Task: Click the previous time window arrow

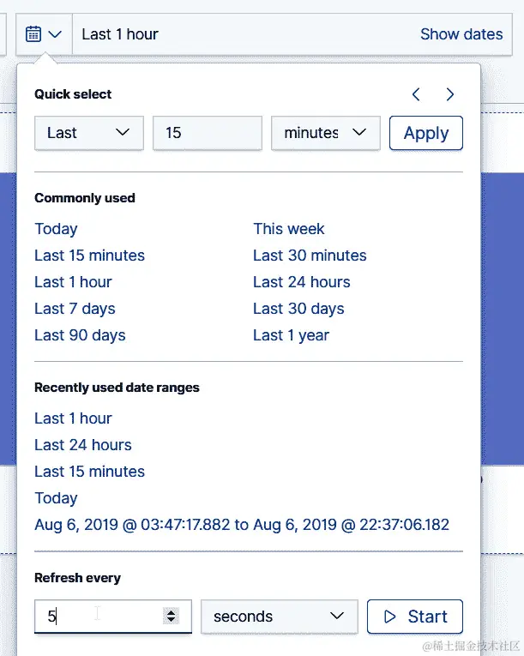Action: pos(416,94)
